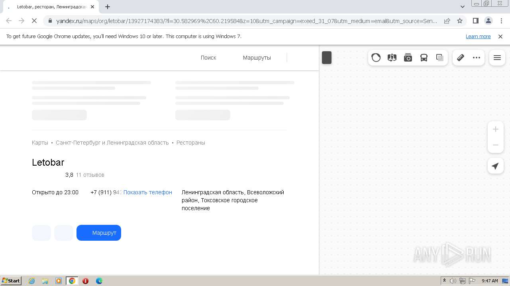Close the Letobar browser tab
Screen dimensions: 510x286
coord(92,7)
